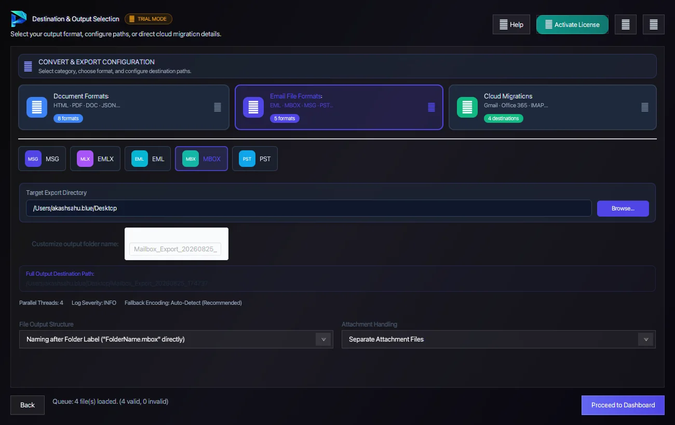Click the icon button right beside Activate License

click(x=626, y=24)
